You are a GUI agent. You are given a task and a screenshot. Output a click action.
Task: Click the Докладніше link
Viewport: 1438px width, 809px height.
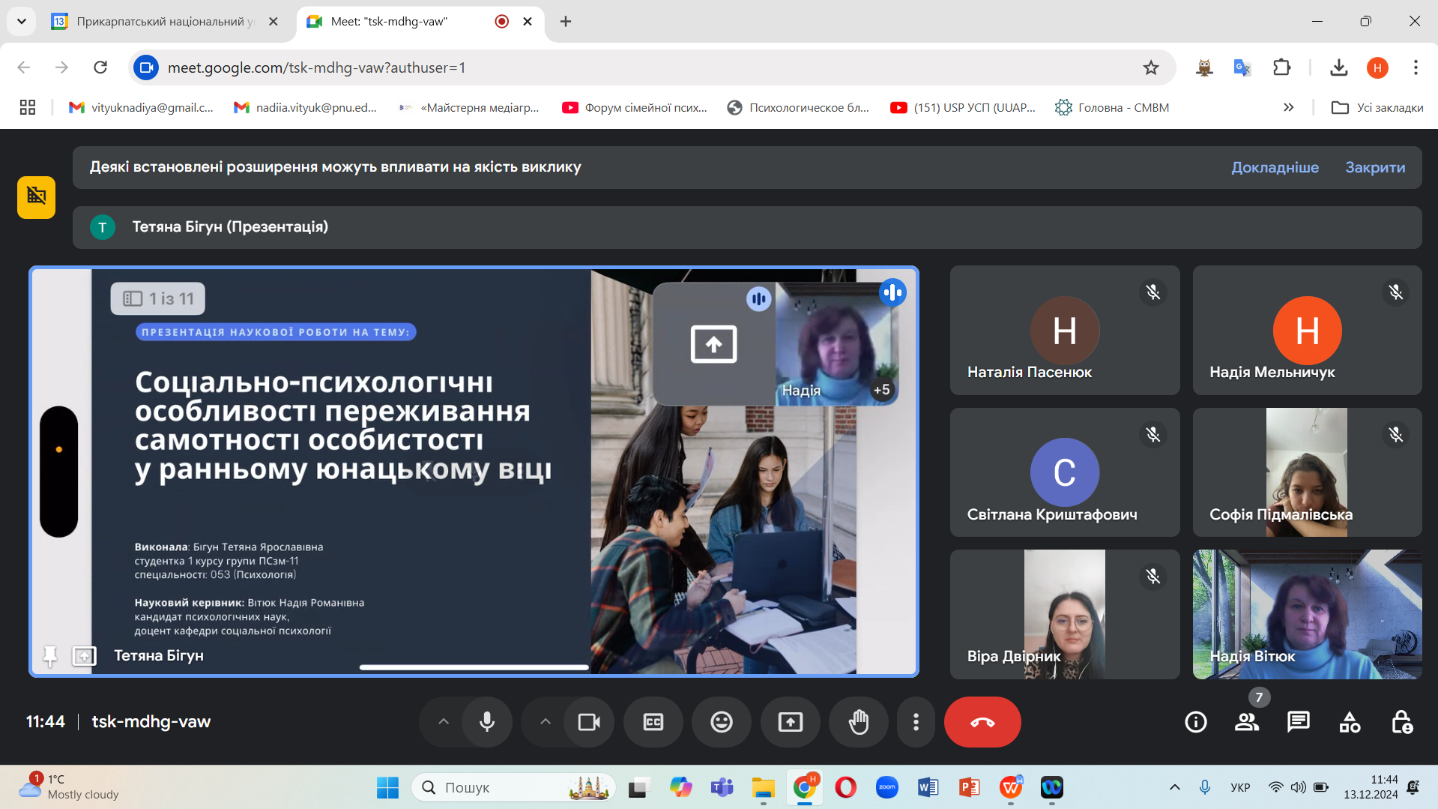(1275, 167)
